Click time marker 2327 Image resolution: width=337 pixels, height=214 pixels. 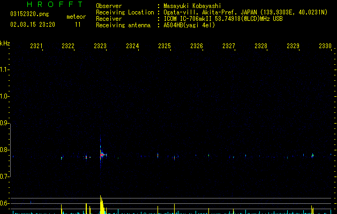pos(229,46)
